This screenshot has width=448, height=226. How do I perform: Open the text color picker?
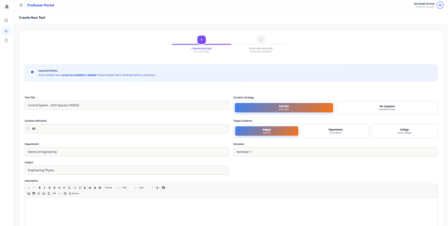click(x=158, y=188)
